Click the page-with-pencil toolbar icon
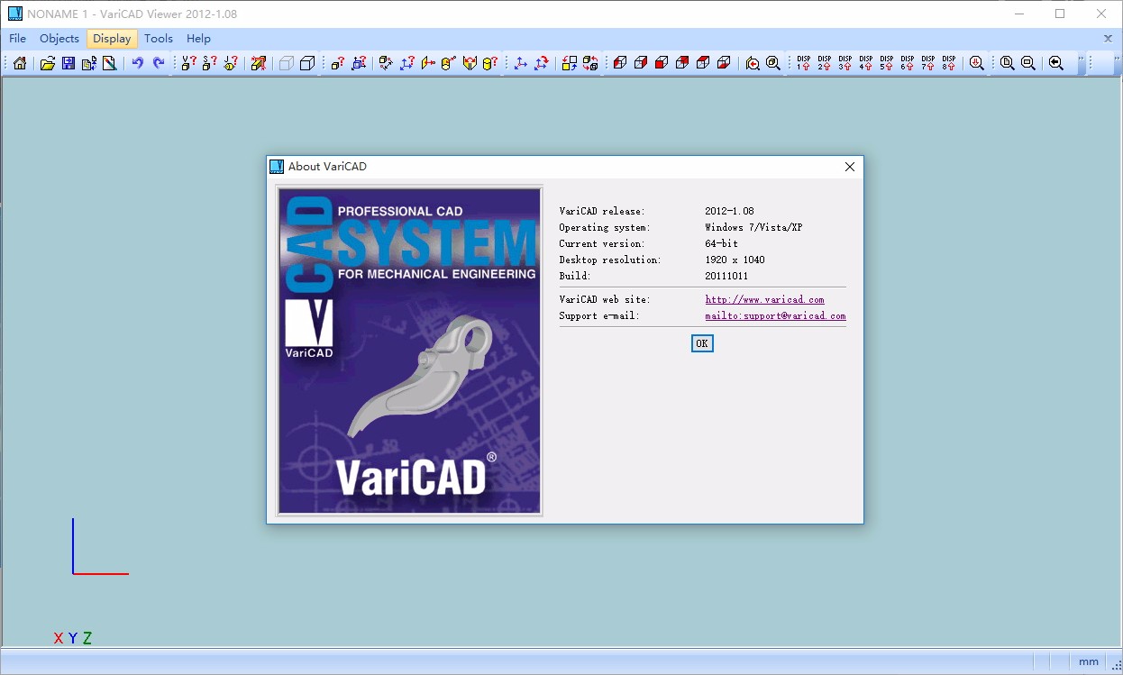Screen dimensions: 1123x675 [x=110, y=63]
